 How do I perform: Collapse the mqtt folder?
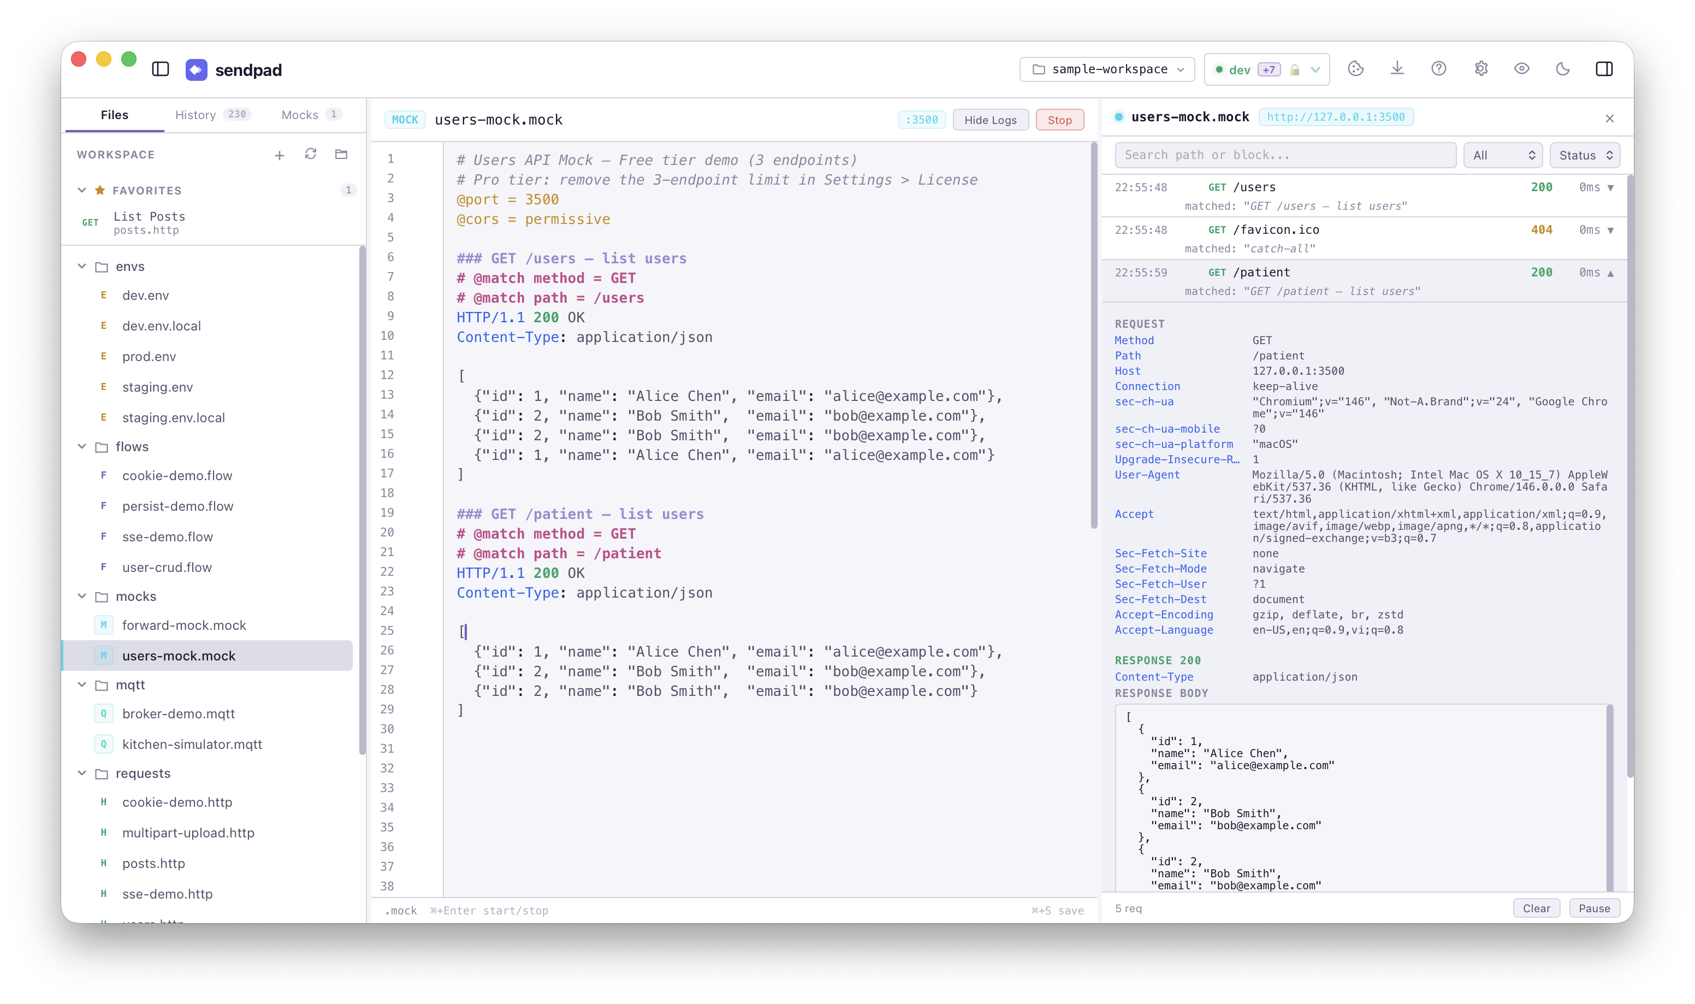[x=82, y=684]
